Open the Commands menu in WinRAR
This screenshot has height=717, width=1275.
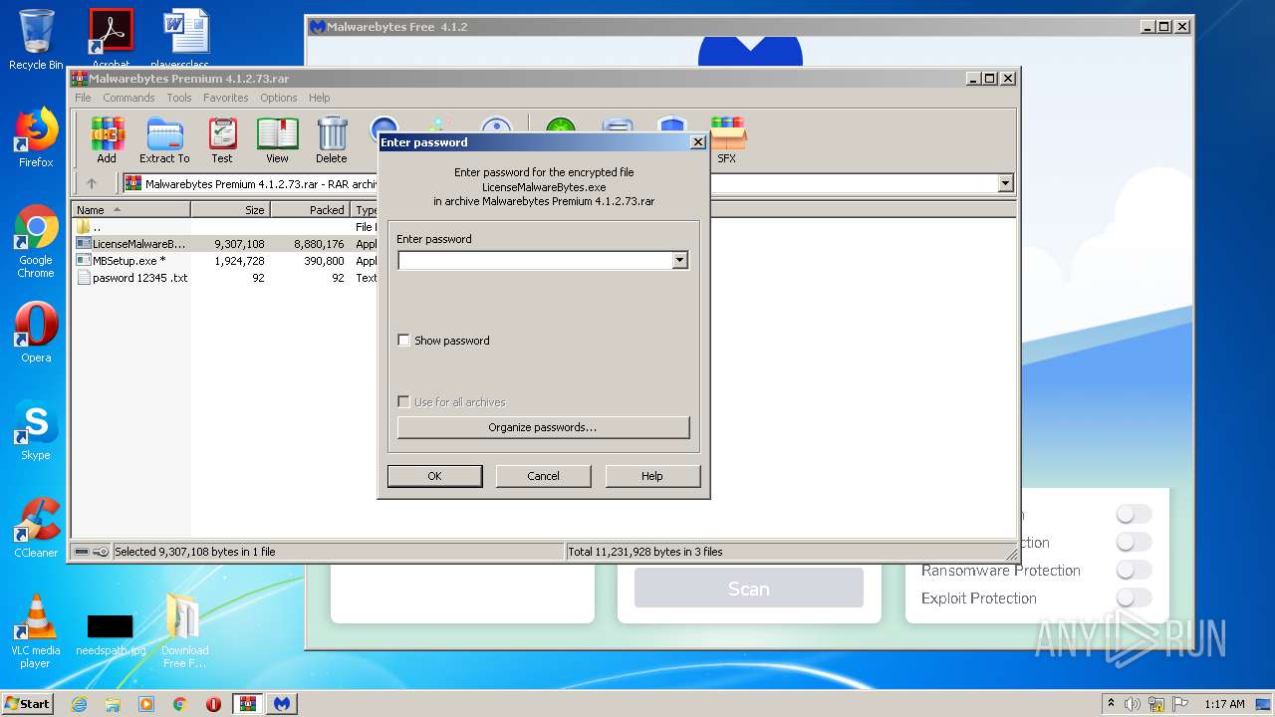[128, 98]
